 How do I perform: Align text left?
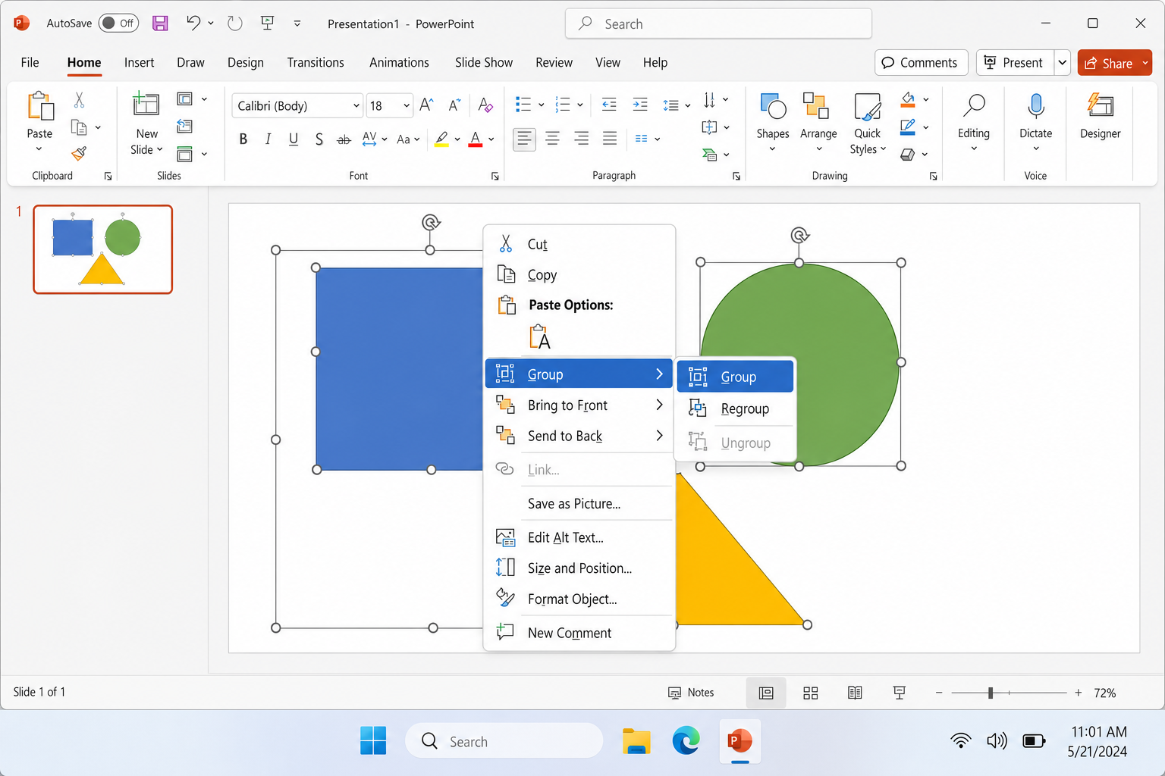pos(524,139)
